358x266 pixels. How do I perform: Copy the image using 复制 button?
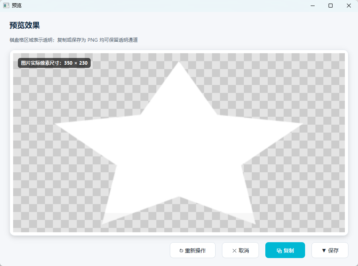click(285, 250)
